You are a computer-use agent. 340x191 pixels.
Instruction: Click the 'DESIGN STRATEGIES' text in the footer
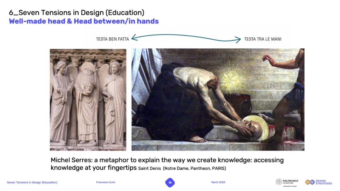[324, 182]
